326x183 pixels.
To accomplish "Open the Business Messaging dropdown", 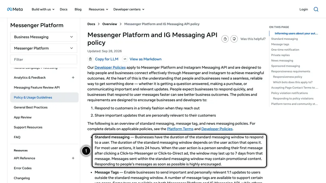I will coord(44,37).
